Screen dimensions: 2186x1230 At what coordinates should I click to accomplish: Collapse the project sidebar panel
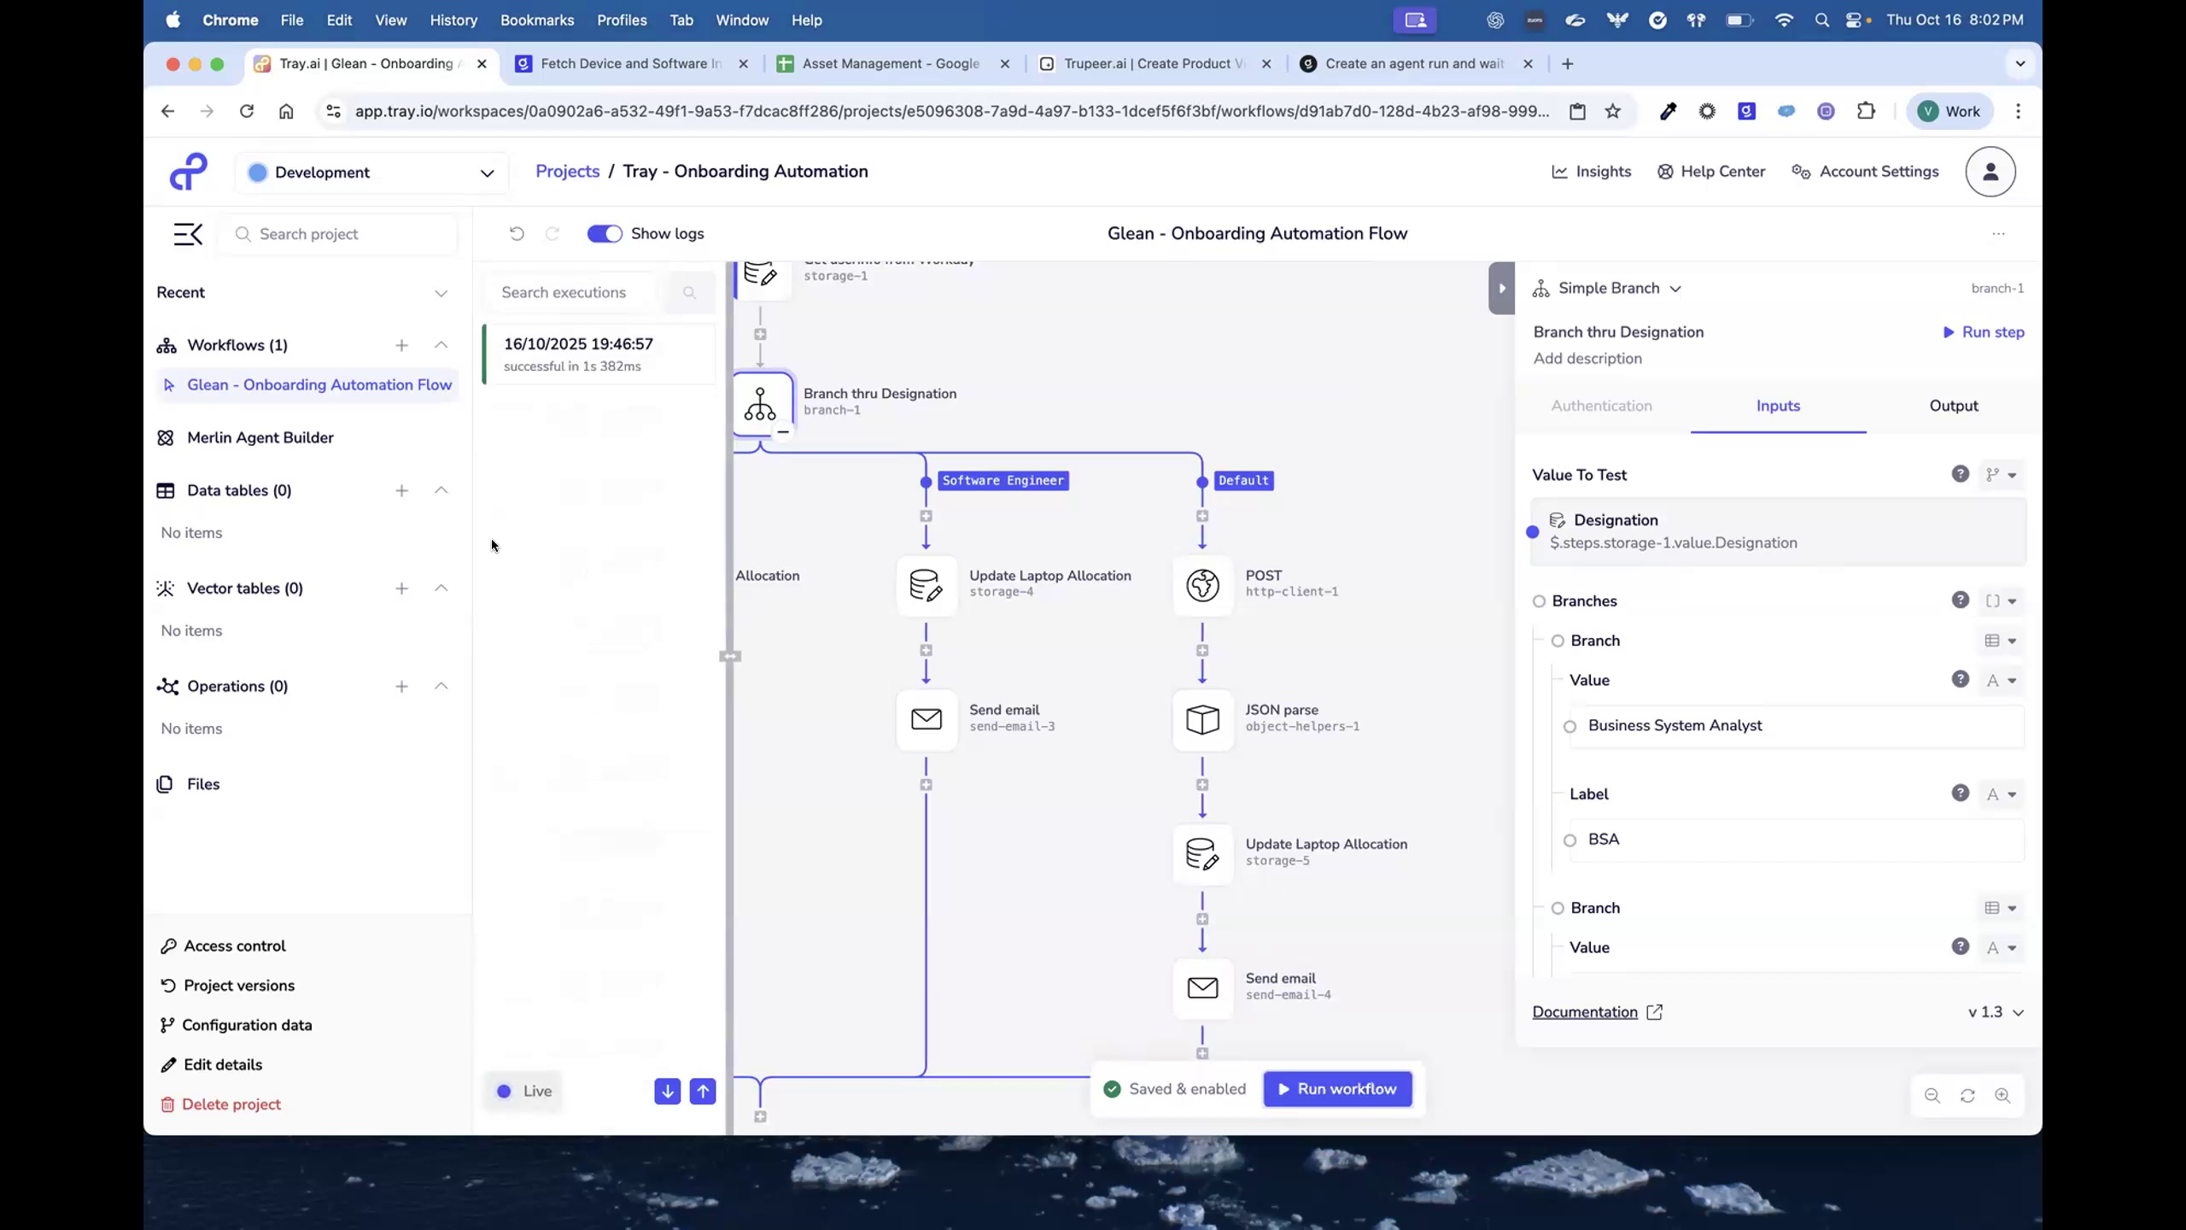(187, 233)
